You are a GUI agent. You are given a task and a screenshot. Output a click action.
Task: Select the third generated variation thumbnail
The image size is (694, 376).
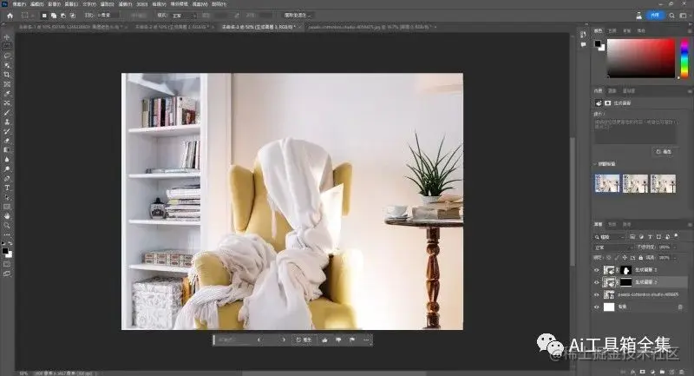pos(663,183)
